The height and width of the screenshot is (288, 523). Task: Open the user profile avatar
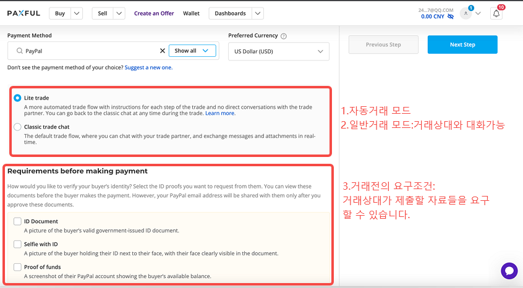(x=466, y=14)
